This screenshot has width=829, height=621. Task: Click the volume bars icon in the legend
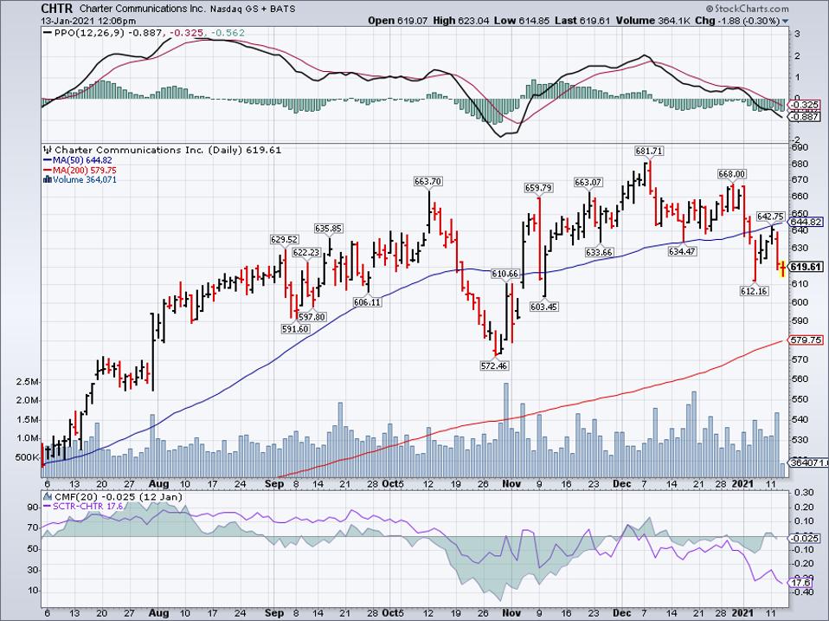(47, 180)
